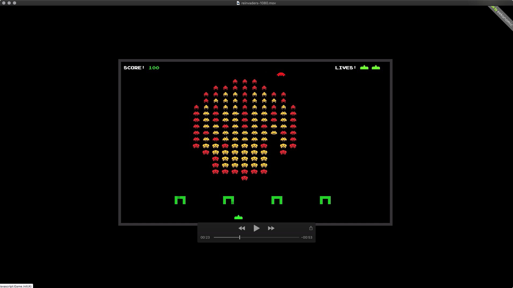Click the red UFO mystery ship

(x=281, y=74)
